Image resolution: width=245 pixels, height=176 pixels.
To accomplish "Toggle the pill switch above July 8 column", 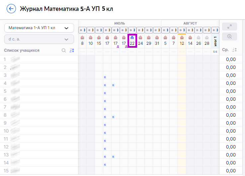I will point(82,30).
